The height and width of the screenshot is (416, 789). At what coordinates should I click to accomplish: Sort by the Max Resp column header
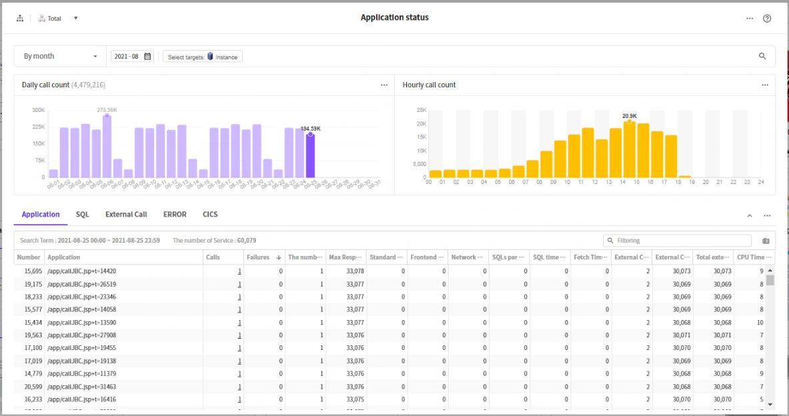coord(346,257)
